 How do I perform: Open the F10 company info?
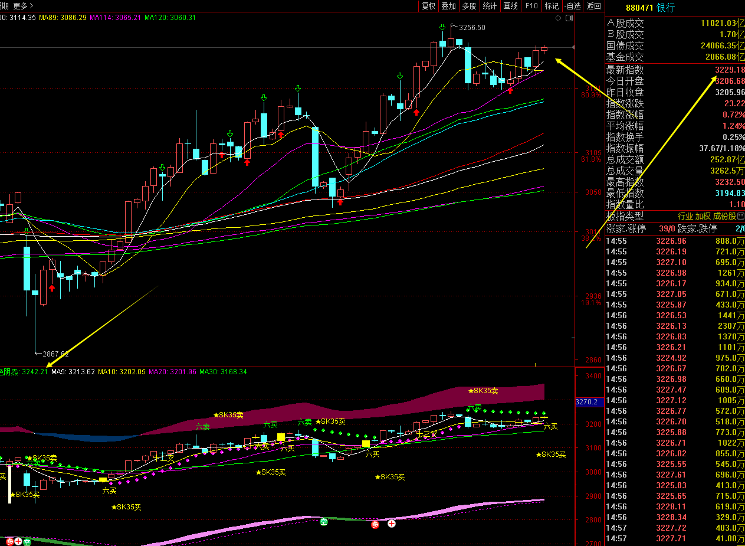(531, 6)
